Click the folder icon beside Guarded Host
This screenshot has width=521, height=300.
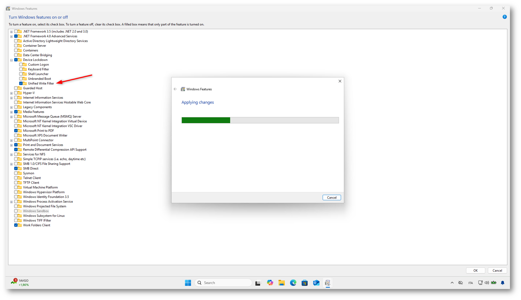[20, 88]
